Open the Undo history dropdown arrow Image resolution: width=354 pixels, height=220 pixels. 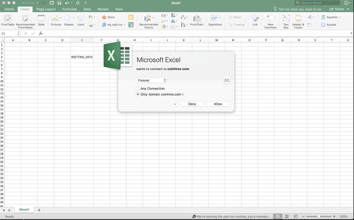(x=71, y=3)
